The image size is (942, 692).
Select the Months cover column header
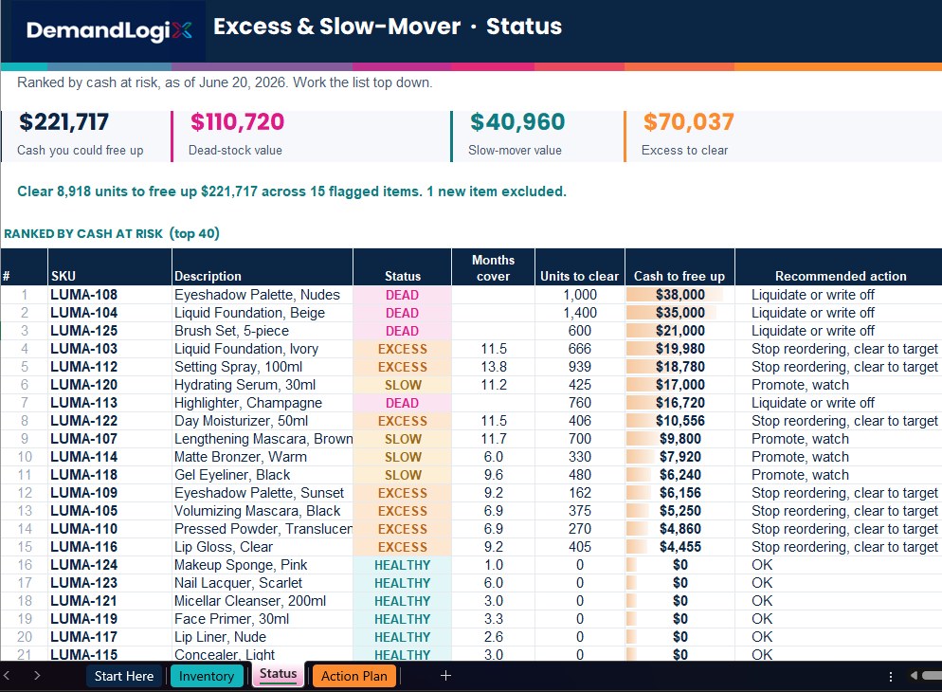(493, 267)
